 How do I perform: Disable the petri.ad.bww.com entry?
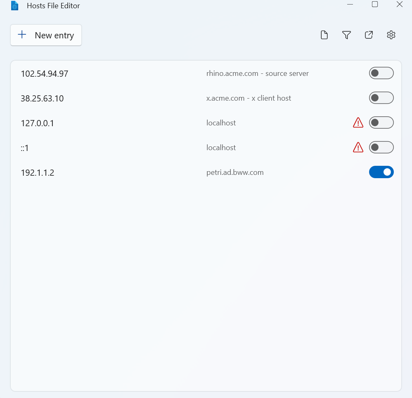click(381, 172)
